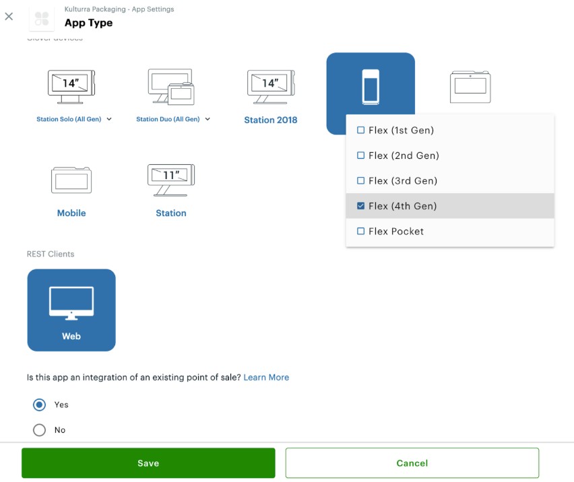Select the No radio button
Screen dimensions: 574x482
[40, 430]
